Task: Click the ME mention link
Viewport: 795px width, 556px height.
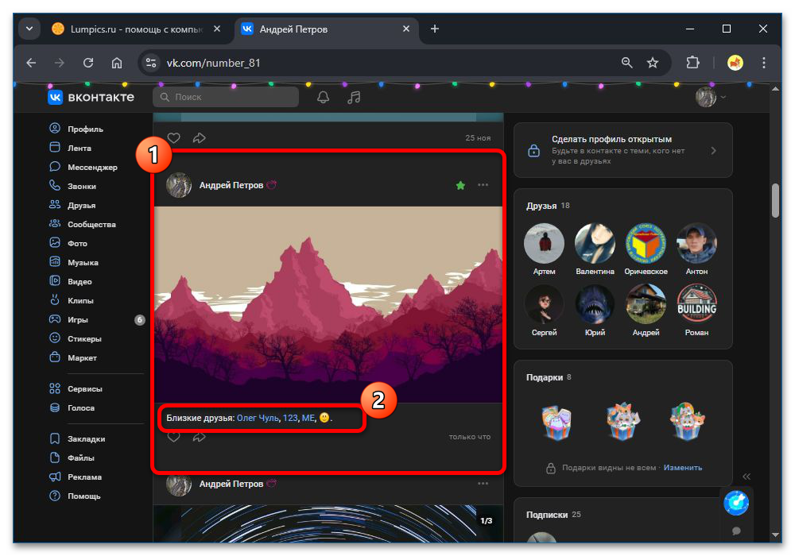Action: point(308,418)
